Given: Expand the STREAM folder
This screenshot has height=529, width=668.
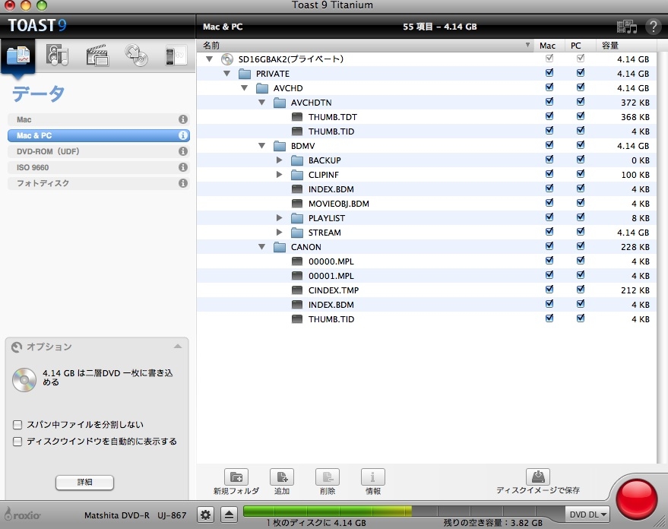Looking at the screenshot, I should (x=280, y=233).
